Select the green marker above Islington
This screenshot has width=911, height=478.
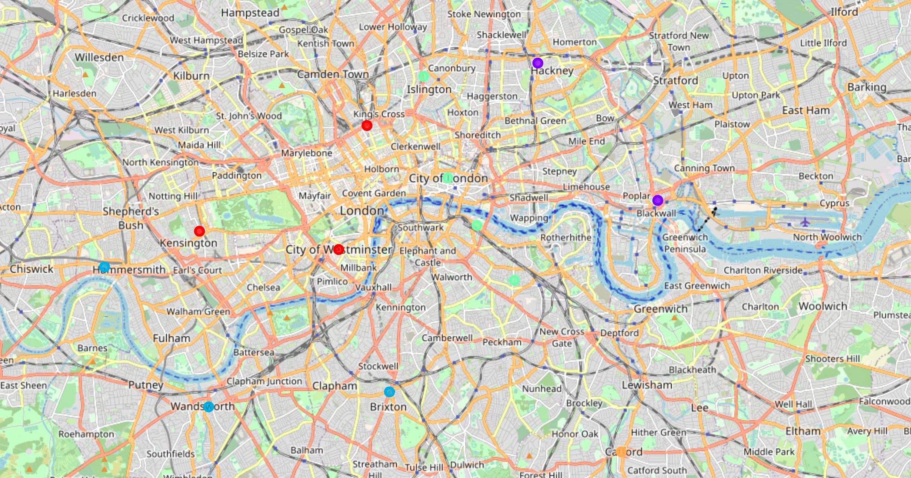point(423,77)
